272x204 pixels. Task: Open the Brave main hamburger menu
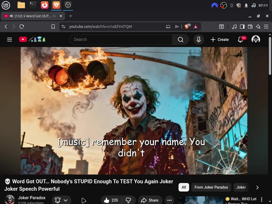[x=266, y=27]
